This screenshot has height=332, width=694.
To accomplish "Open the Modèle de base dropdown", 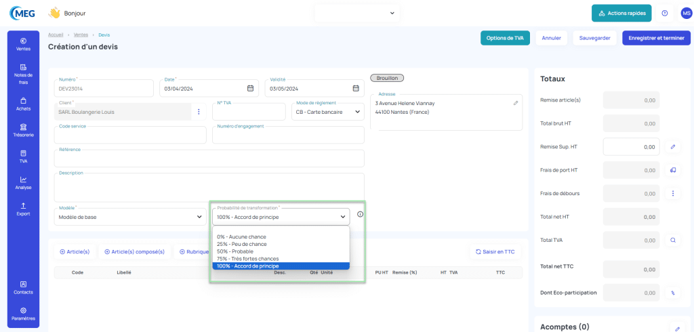I will (130, 217).
